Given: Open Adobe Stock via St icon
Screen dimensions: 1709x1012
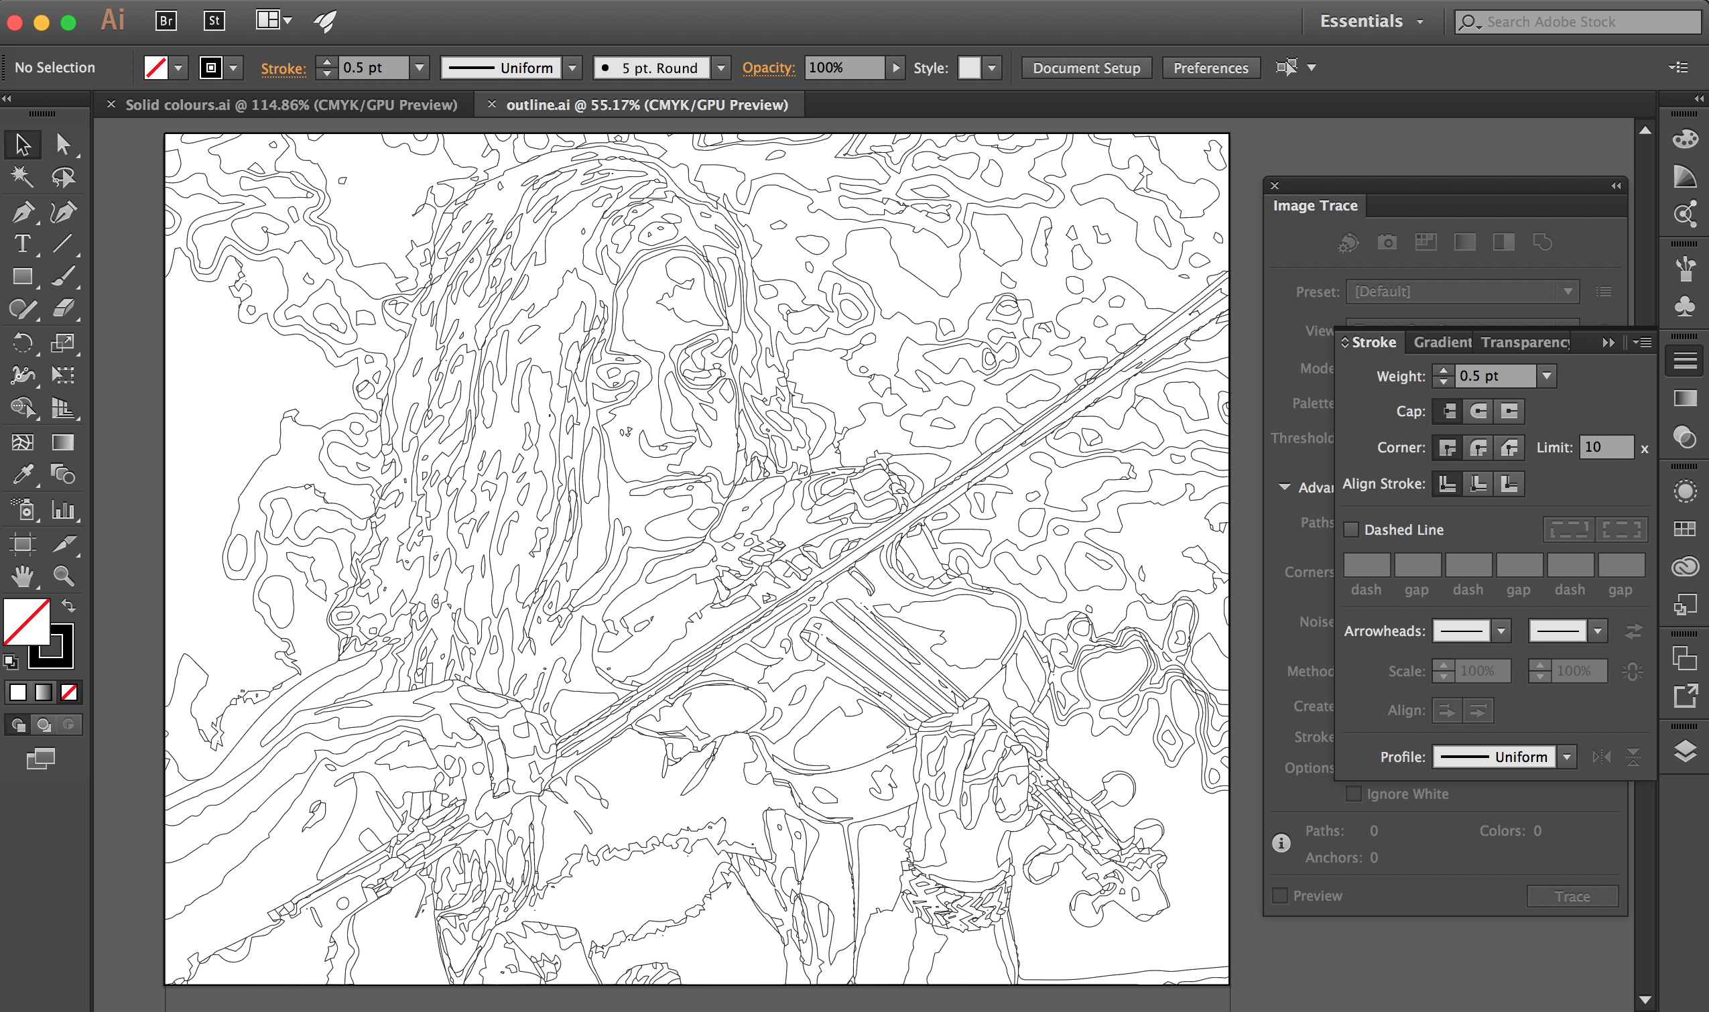Looking at the screenshot, I should coord(214,21).
